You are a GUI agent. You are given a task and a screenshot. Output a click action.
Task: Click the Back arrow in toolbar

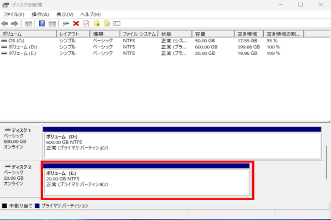[x=5, y=24]
